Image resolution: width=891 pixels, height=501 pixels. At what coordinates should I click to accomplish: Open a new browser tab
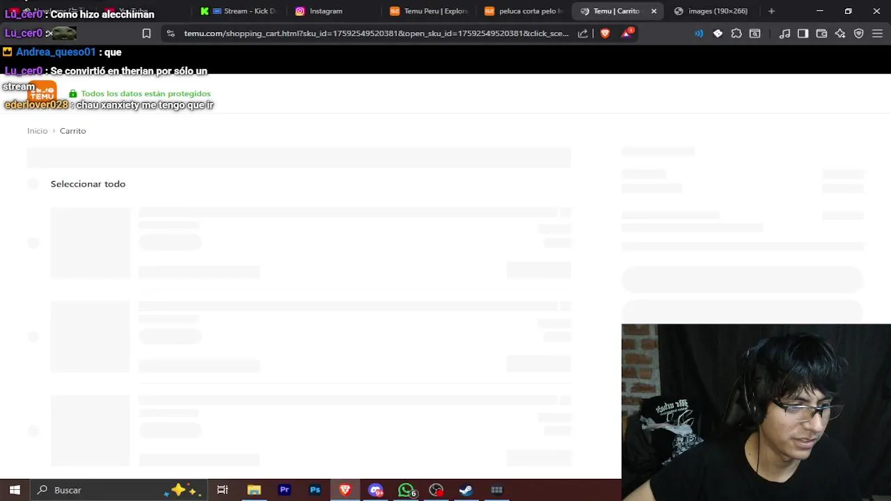tap(771, 11)
